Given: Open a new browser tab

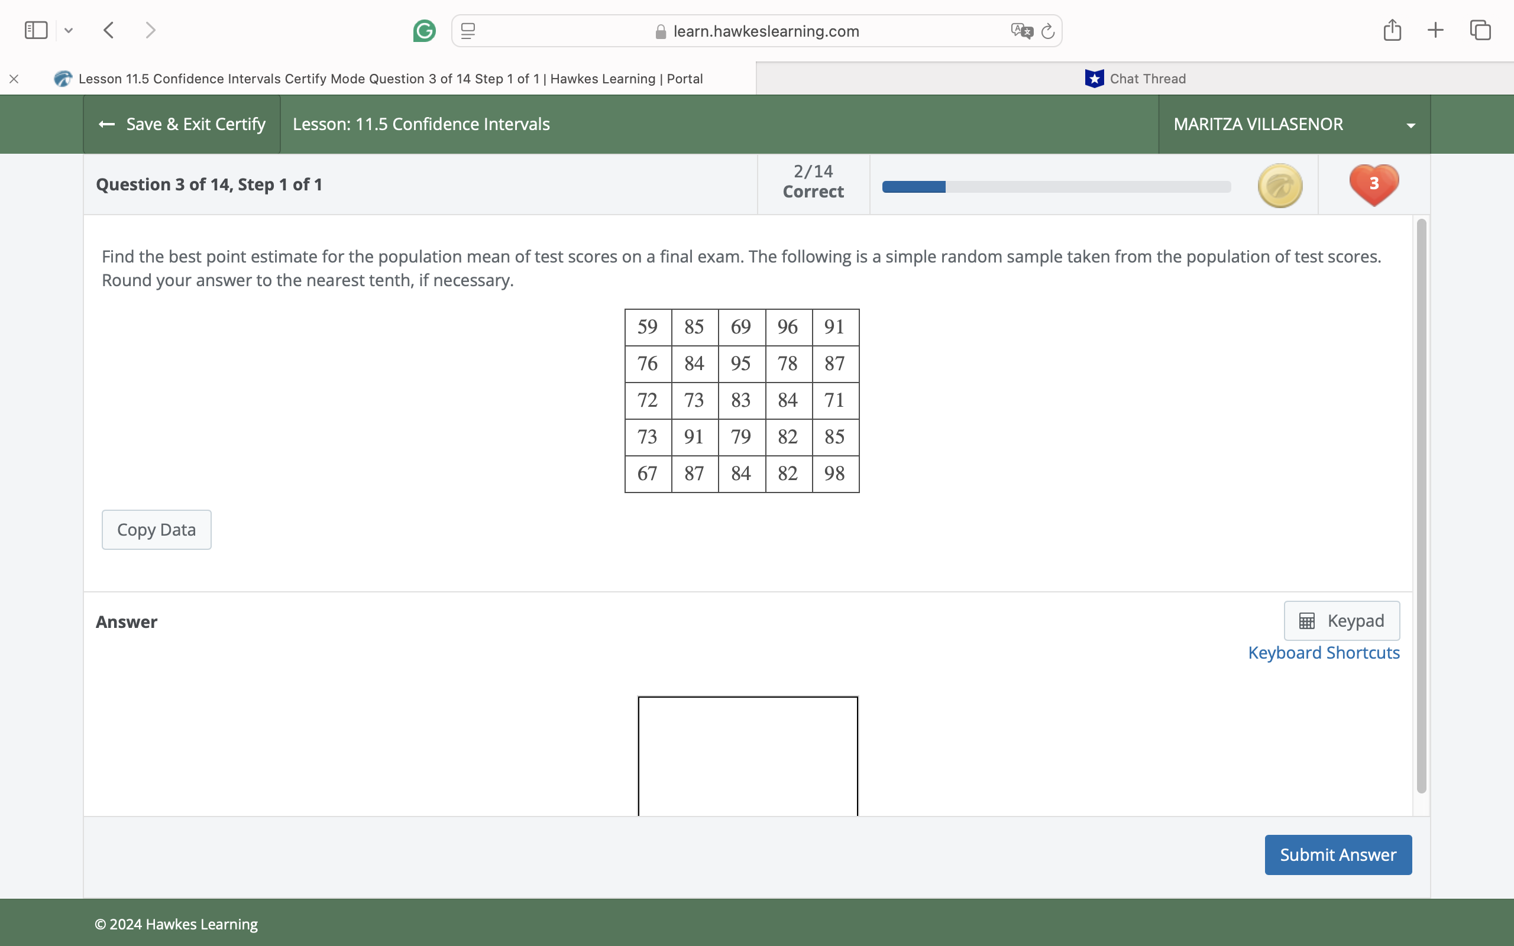Looking at the screenshot, I should click(1435, 30).
